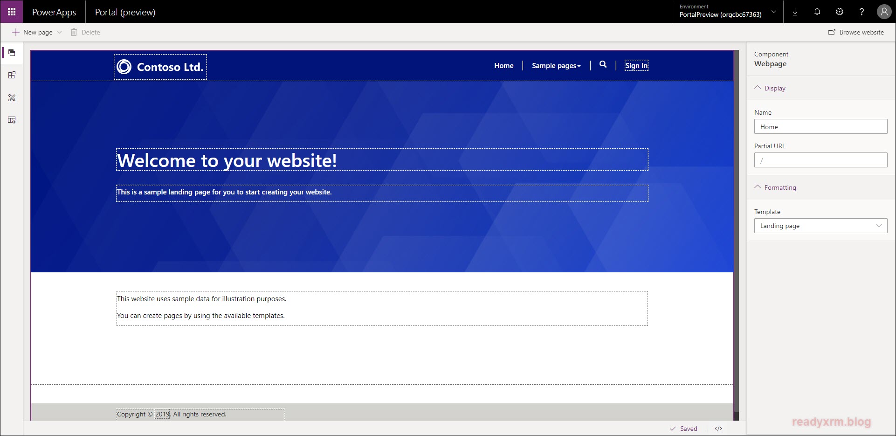
Task: Open the Pages panel in left sidebar
Action: 12,53
